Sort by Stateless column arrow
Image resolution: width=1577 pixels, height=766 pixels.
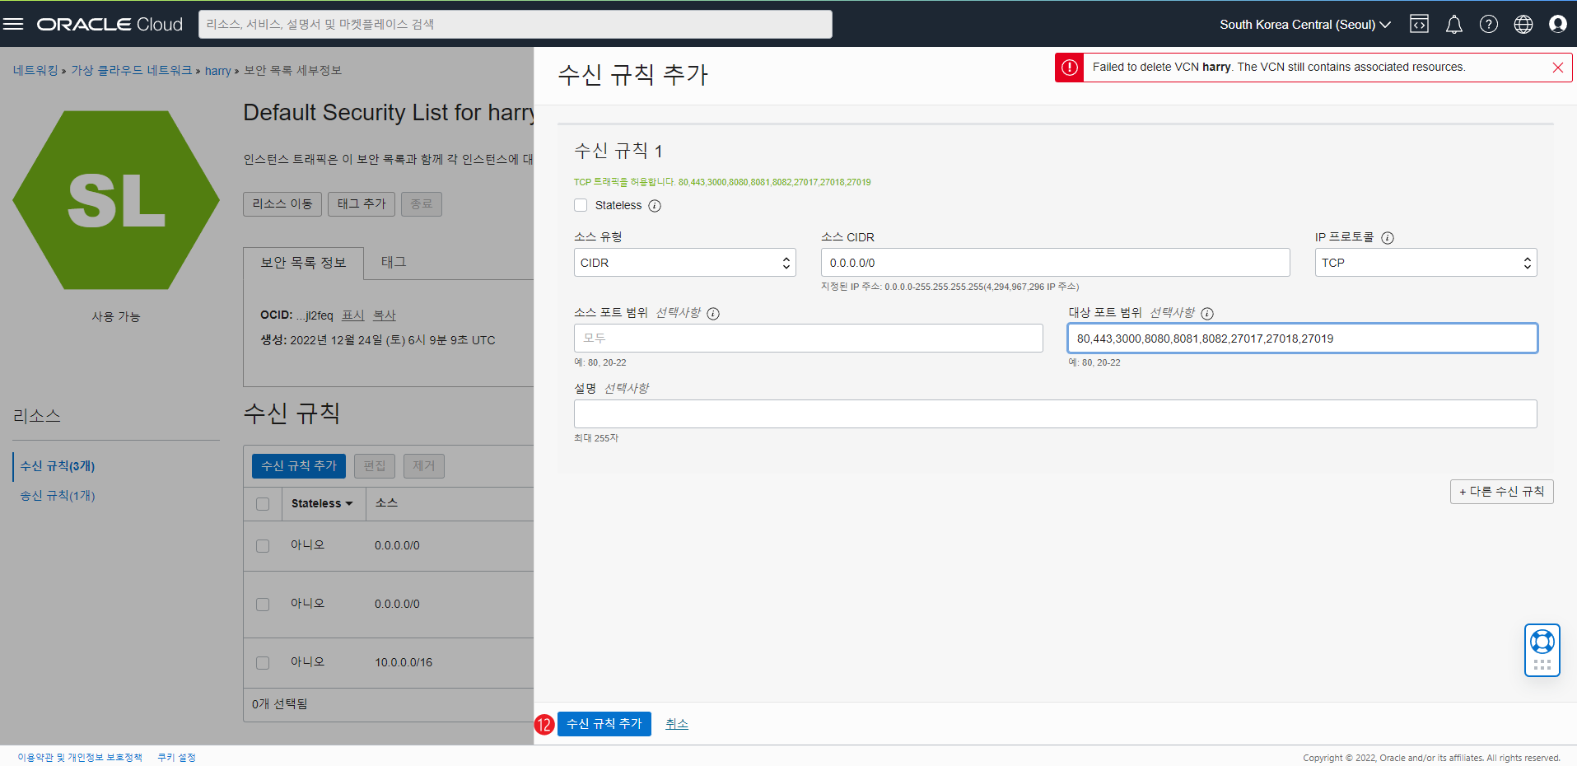point(349,504)
